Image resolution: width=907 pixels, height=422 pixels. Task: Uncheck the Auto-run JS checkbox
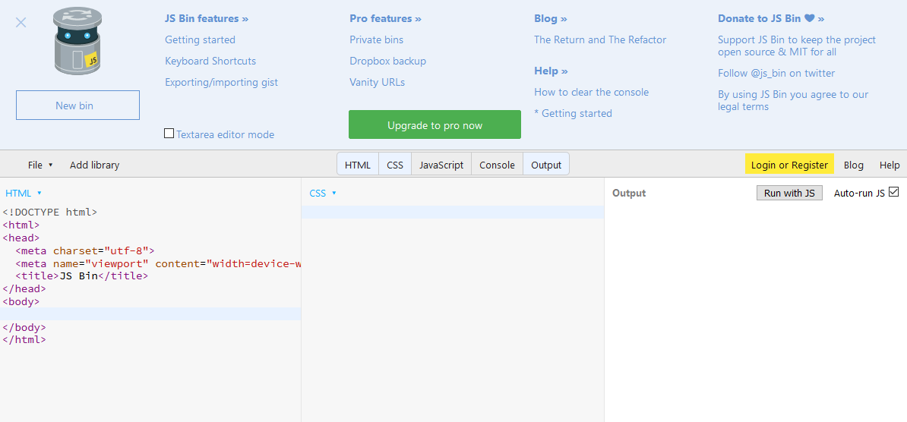point(893,192)
